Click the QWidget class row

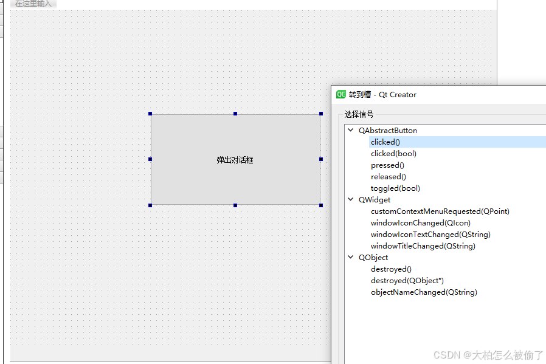(375, 200)
